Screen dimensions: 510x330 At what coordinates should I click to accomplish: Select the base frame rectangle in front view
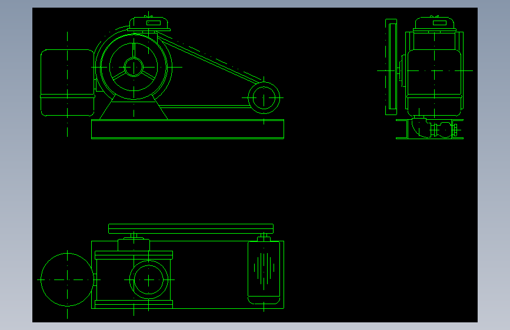click(188, 129)
